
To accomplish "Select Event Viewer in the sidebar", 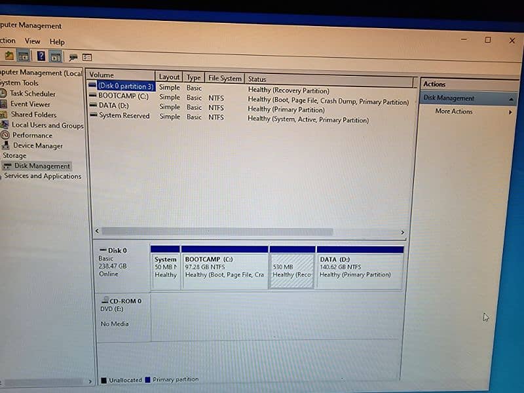I will (x=30, y=104).
